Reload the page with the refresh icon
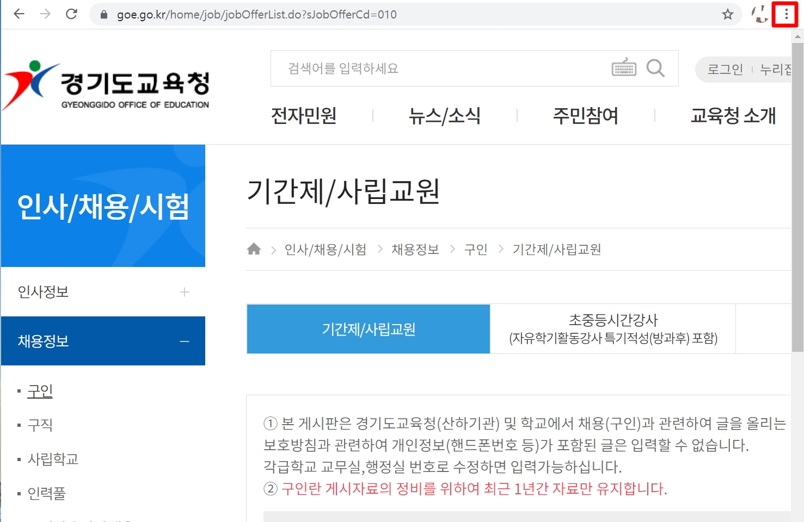Screen dimensions: 804x522 pos(71,14)
